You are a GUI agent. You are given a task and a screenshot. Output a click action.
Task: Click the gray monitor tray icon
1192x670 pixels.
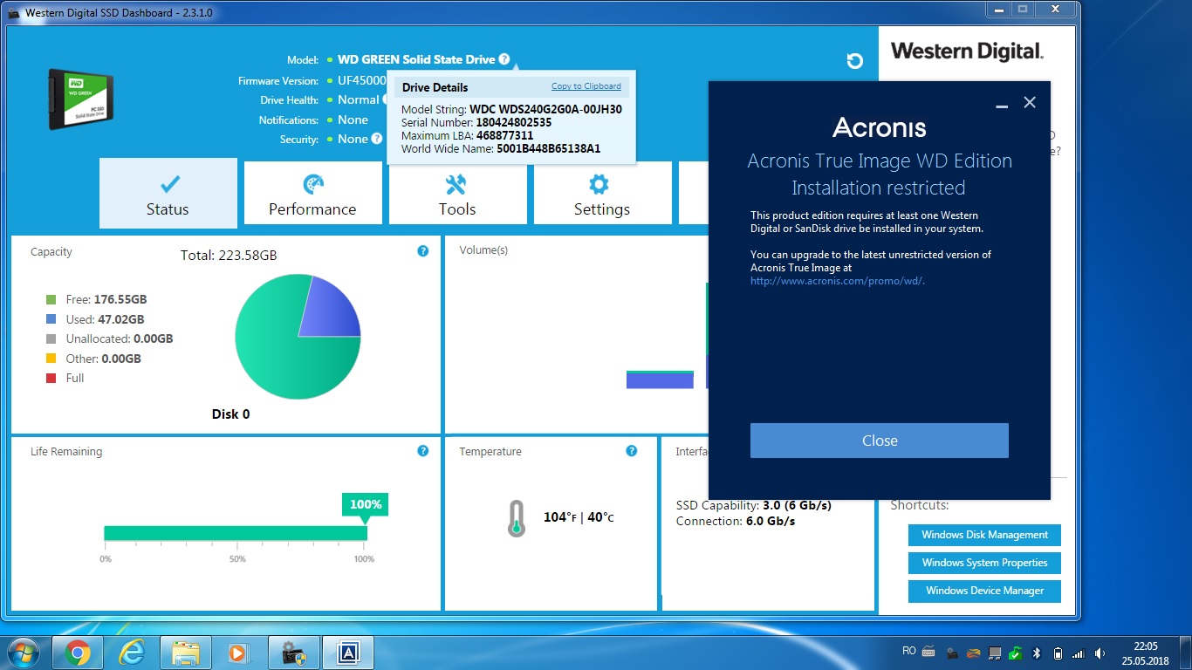click(x=996, y=653)
